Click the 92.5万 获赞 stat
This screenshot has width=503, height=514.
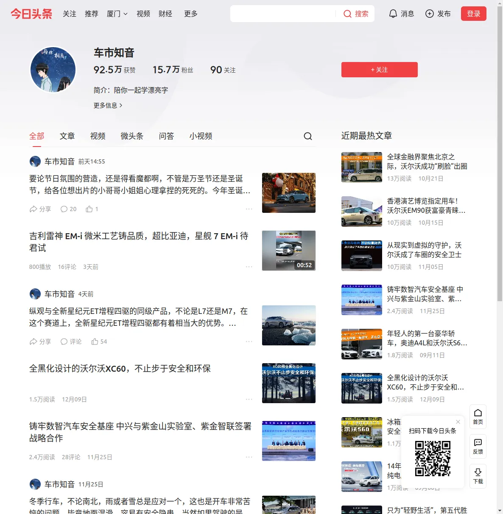pyautogui.click(x=115, y=70)
